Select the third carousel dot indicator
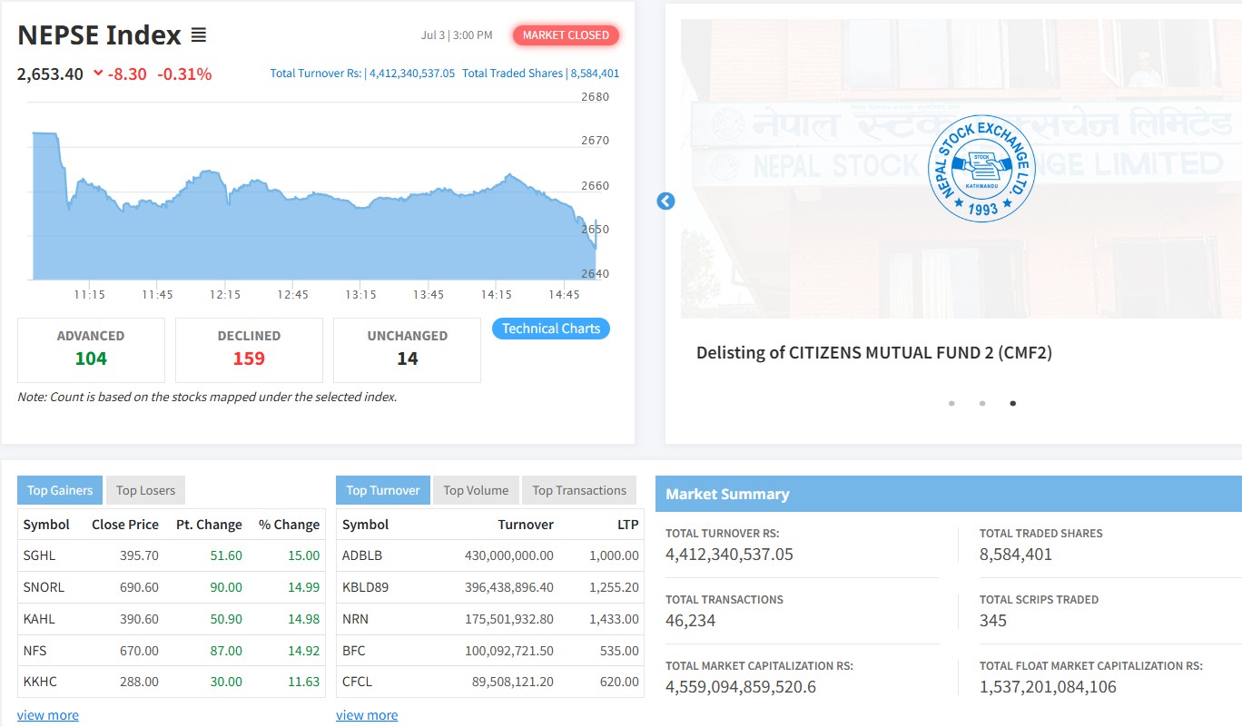The height and width of the screenshot is (727, 1242). pos(1013,403)
